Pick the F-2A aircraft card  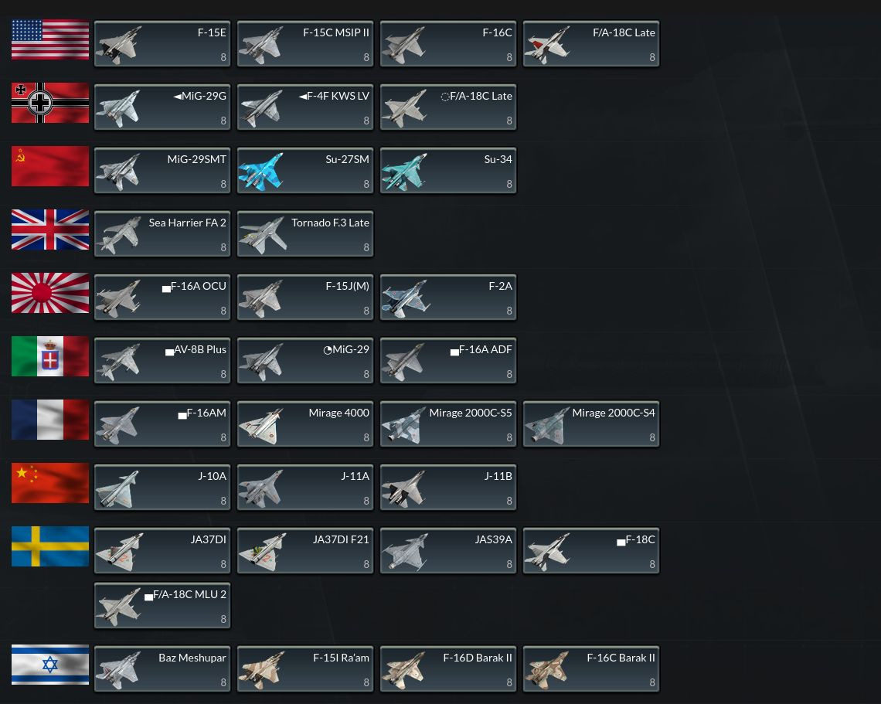pyautogui.click(x=447, y=298)
